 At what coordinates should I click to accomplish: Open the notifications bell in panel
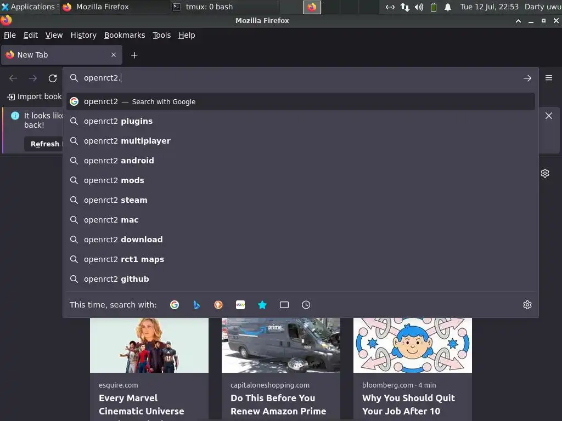pos(448,7)
